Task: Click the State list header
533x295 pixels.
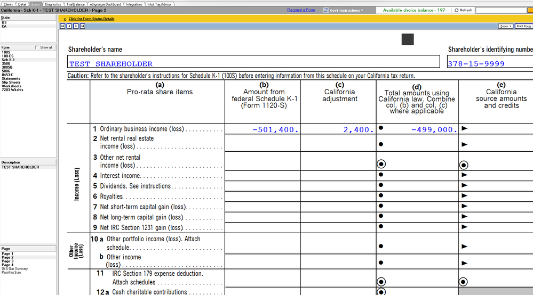Action: [x=28, y=18]
